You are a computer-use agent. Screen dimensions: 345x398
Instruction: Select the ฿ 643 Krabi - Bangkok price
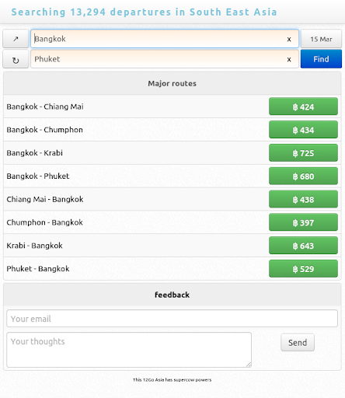[x=303, y=246]
